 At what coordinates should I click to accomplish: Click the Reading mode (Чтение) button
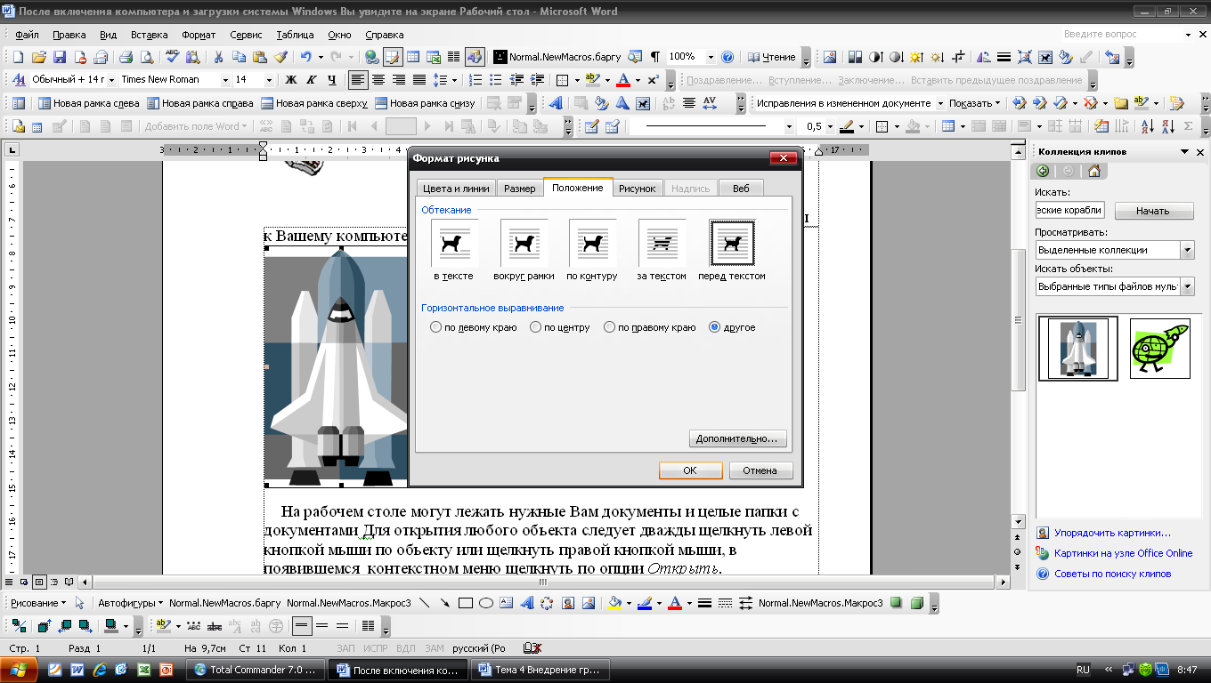pyautogui.click(x=772, y=57)
